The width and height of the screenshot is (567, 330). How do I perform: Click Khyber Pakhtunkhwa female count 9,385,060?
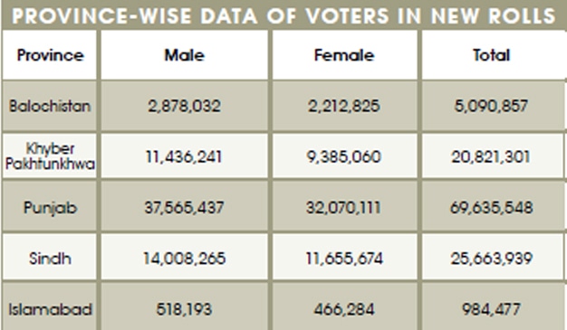[344, 156]
